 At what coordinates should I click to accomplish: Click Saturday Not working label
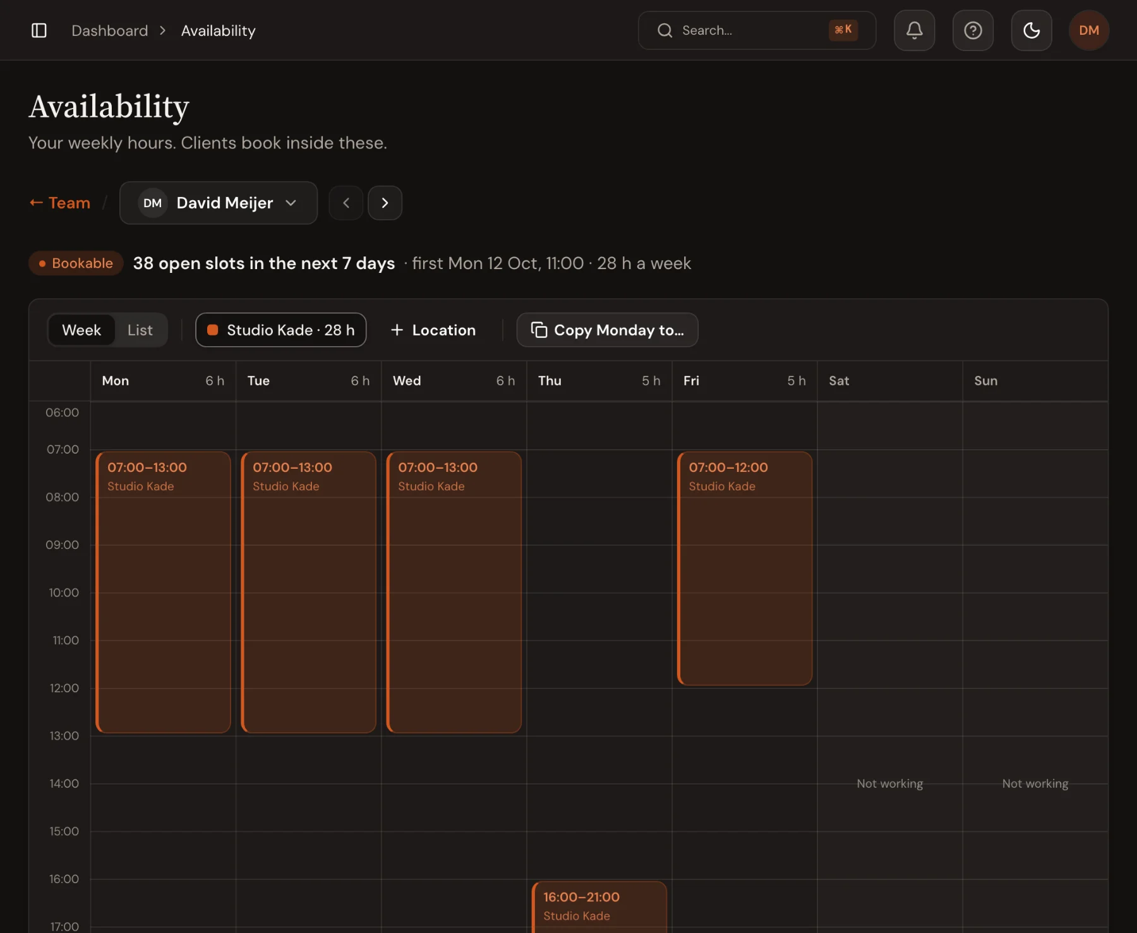pyautogui.click(x=890, y=783)
